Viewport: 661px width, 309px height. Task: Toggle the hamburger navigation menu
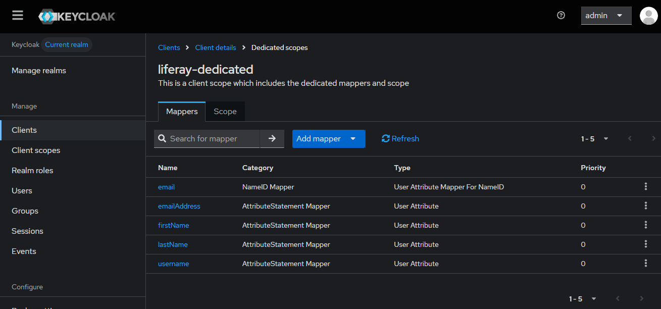coord(18,16)
